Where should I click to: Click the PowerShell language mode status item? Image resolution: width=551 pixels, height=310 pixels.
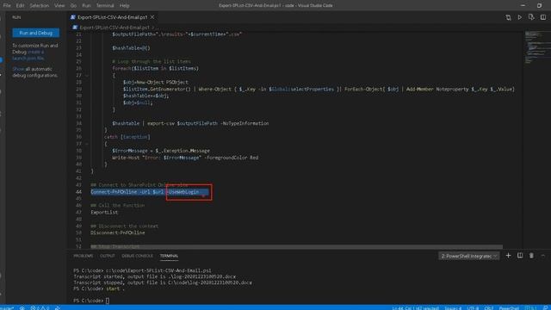click(509, 308)
